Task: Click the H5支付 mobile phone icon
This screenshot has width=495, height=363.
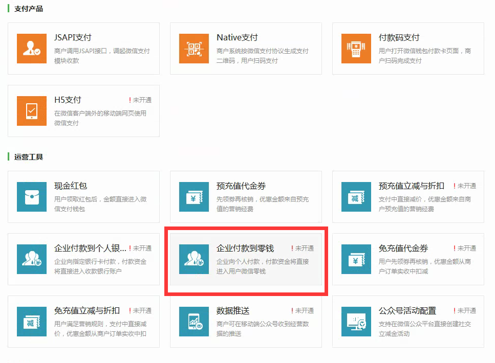Action: 31,111
